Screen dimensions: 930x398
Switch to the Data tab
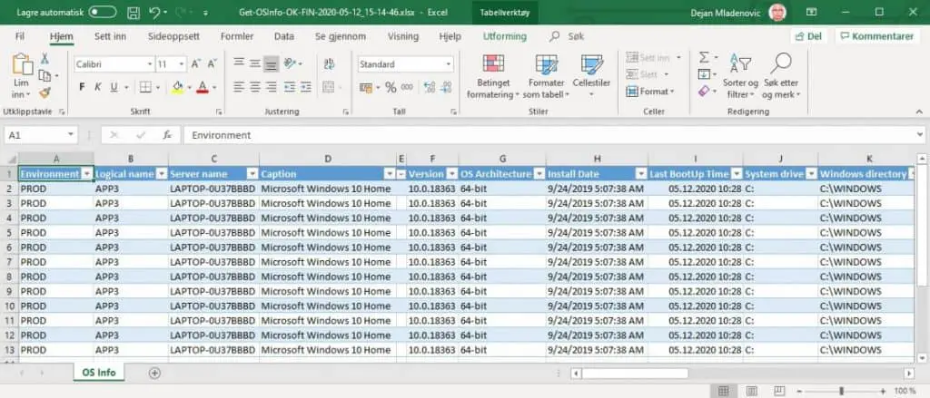click(x=284, y=37)
